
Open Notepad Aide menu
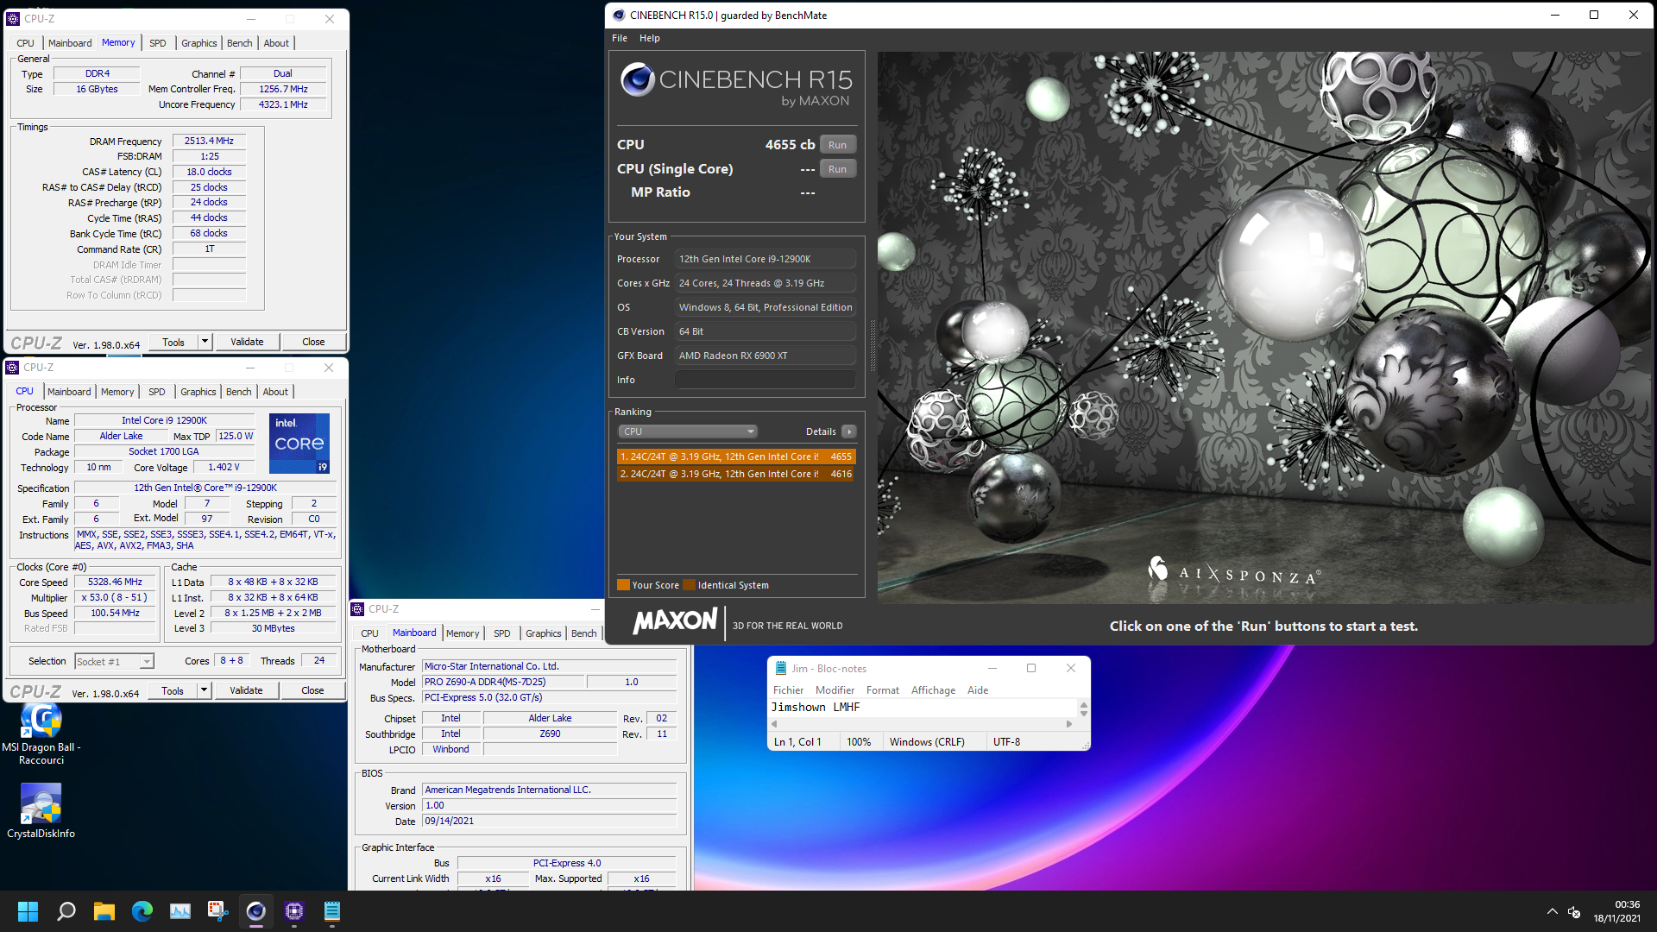tap(978, 690)
